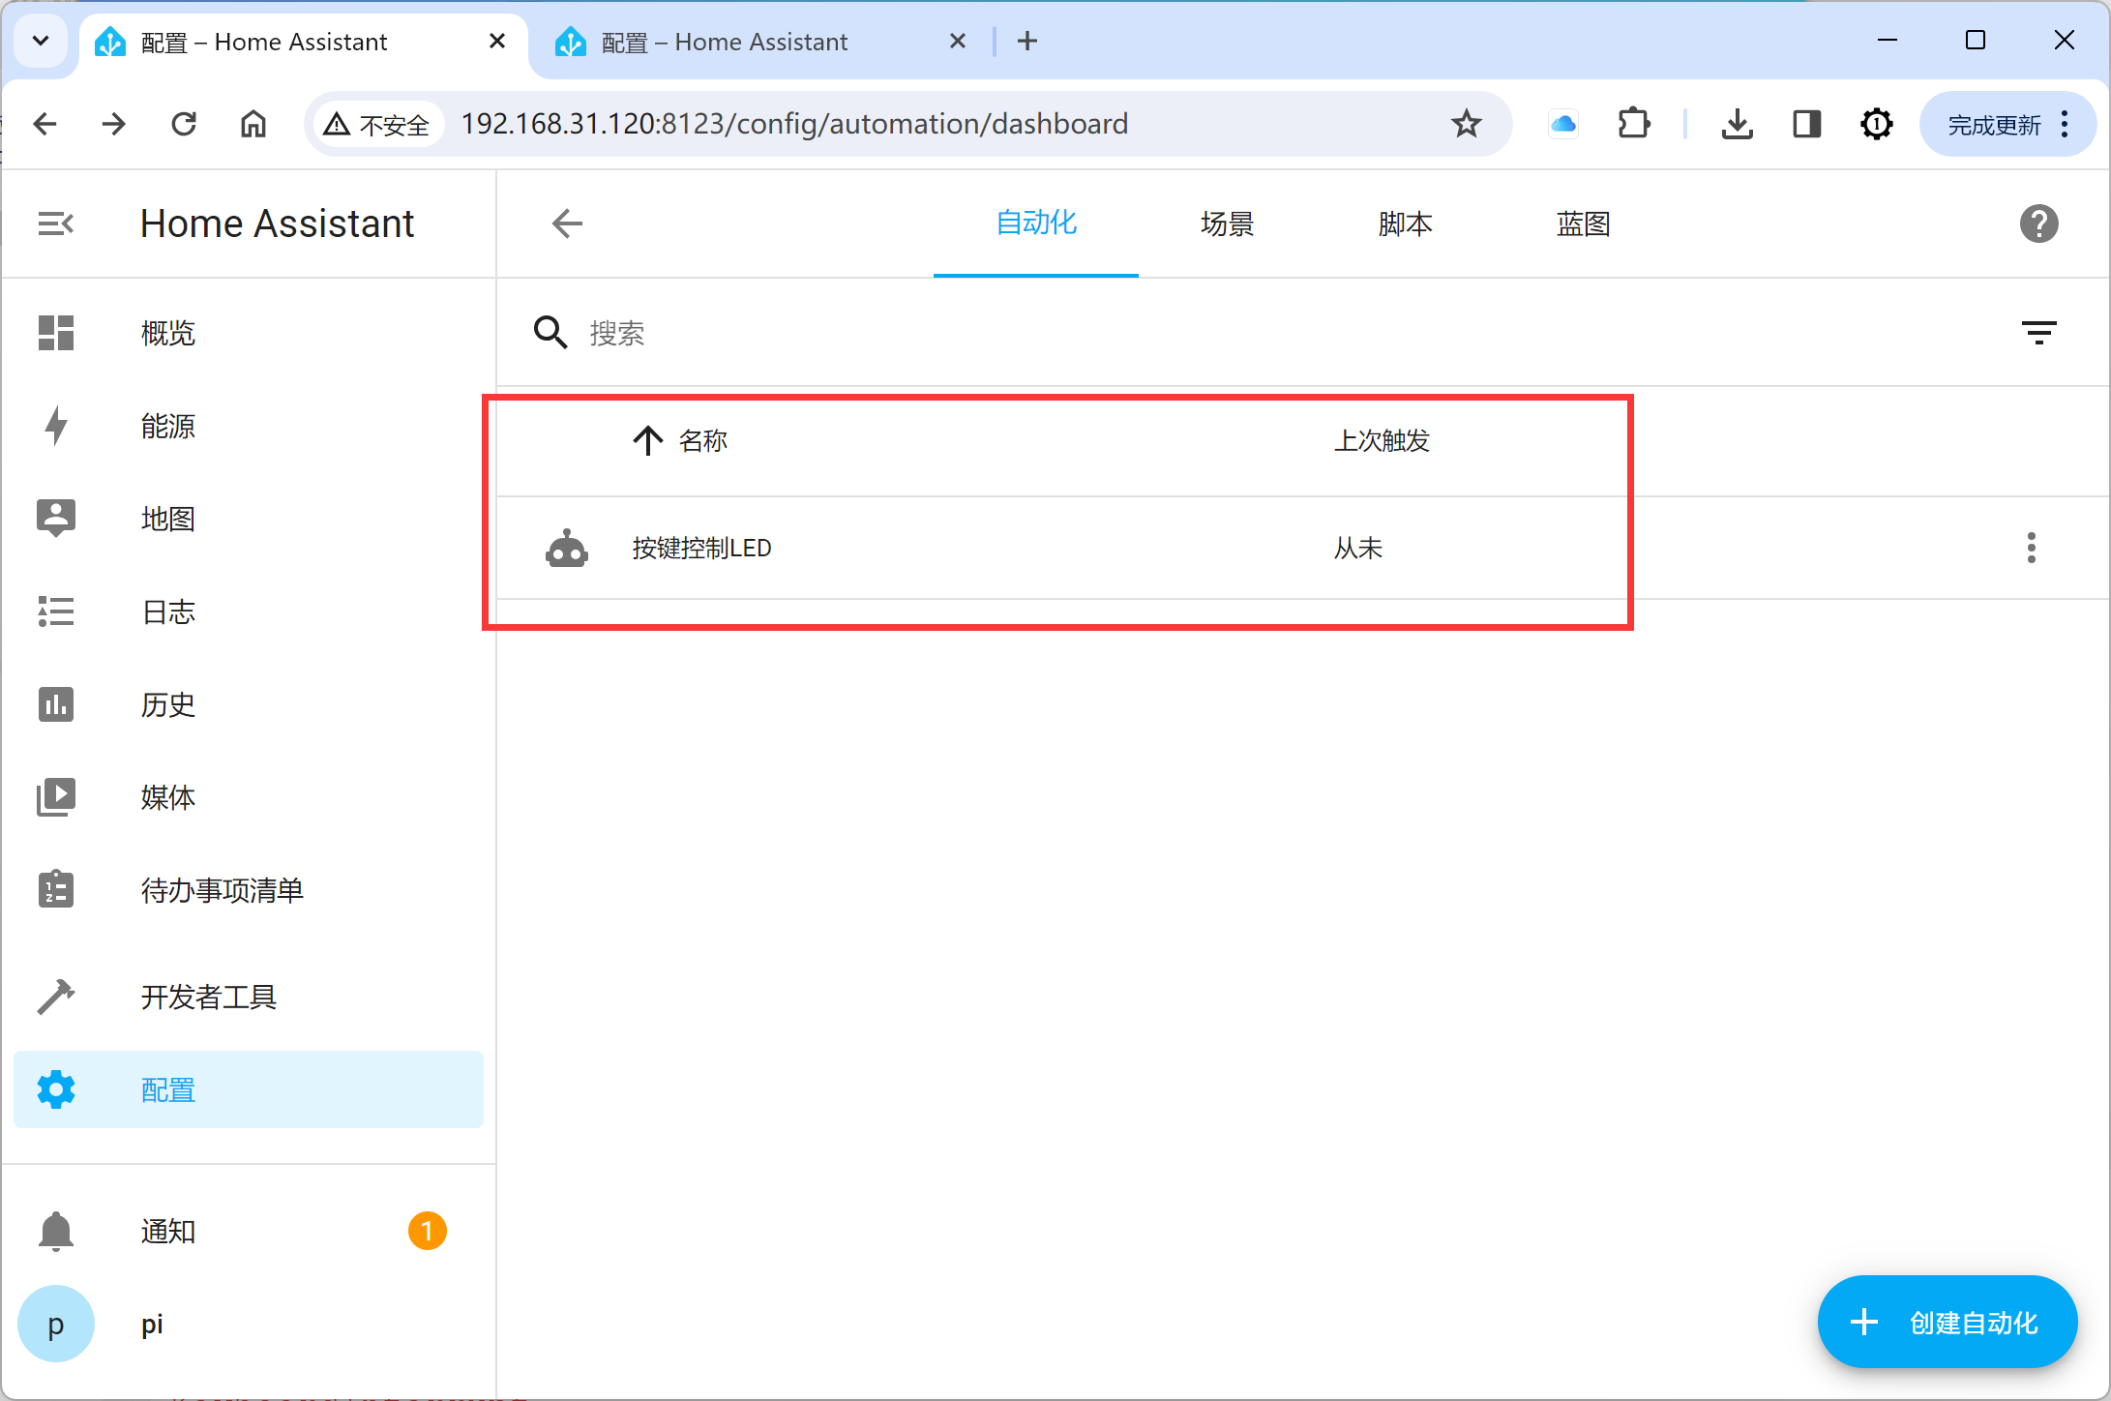
Task: Open the 通知 notifications bell
Action: click(x=56, y=1231)
